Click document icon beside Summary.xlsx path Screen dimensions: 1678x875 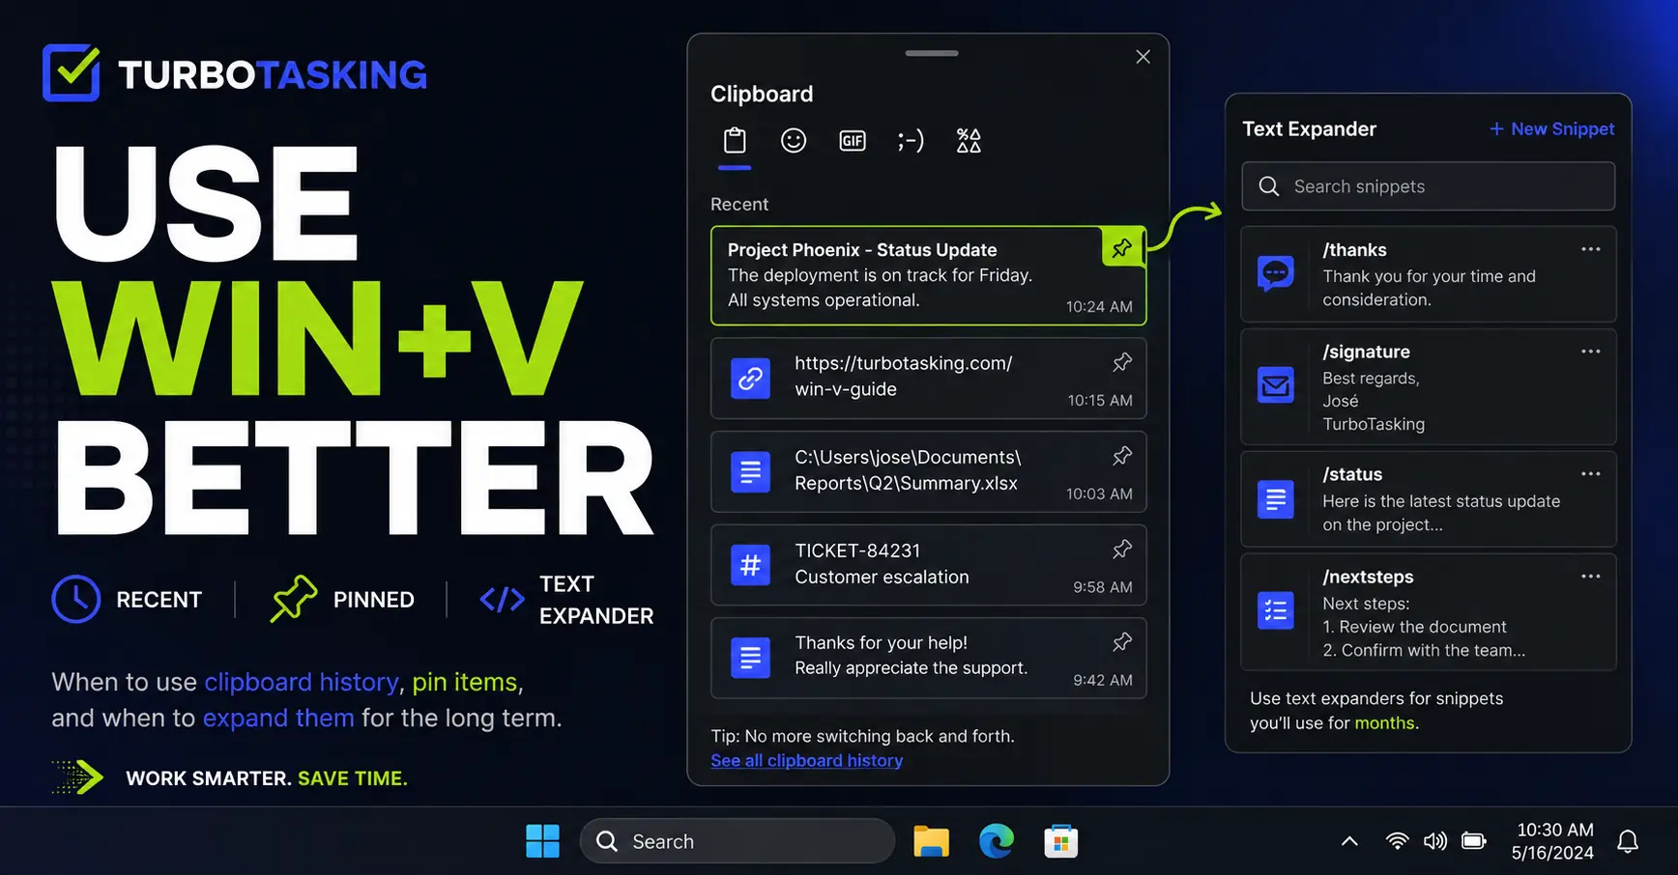750,472
